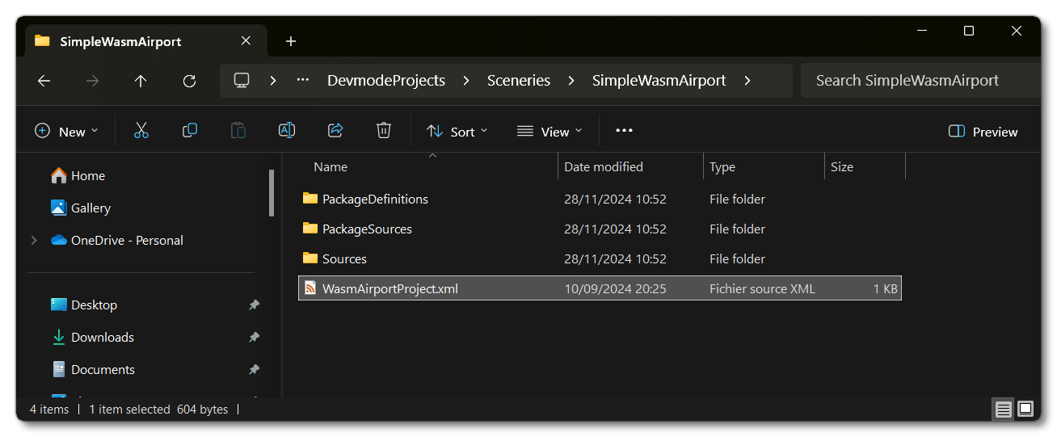
Task: Open the Sort dropdown menu
Action: coord(457,132)
